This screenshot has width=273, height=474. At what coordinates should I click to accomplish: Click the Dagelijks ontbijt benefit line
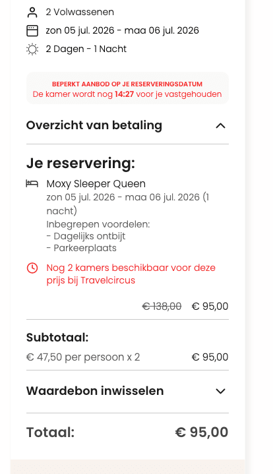[86, 236]
